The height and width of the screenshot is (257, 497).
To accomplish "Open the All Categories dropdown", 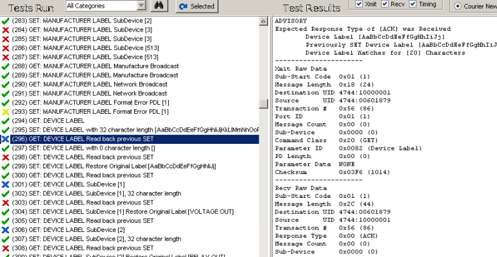I will pos(142,6).
